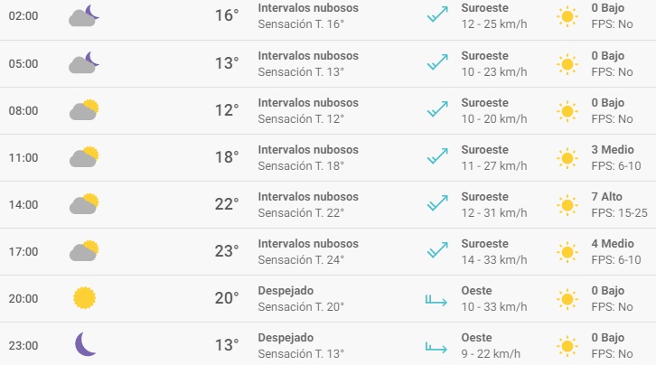
Task: Click the 23° temperature reading
Action: [227, 251]
